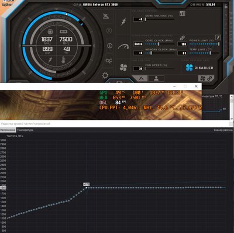Open the information panel icon
The image size is (234, 233).
point(109,46)
